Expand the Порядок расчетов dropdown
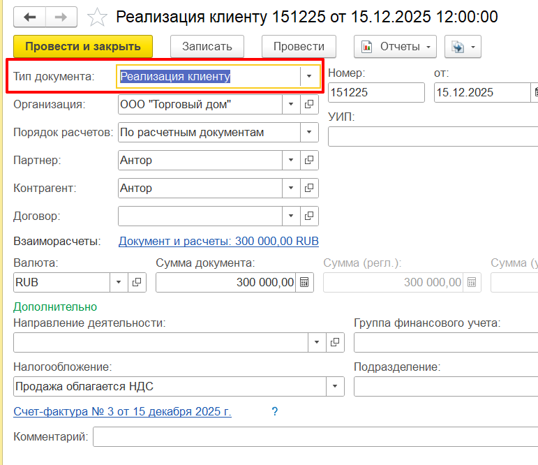 (x=309, y=133)
